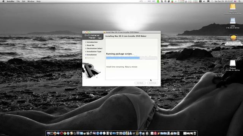Click 'Install time remaining: About a minute' text
This screenshot has width=243, height=136.
pyautogui.click(x=122, y=67)
